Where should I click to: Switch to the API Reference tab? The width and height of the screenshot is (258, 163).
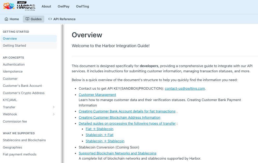coord(62,19)
